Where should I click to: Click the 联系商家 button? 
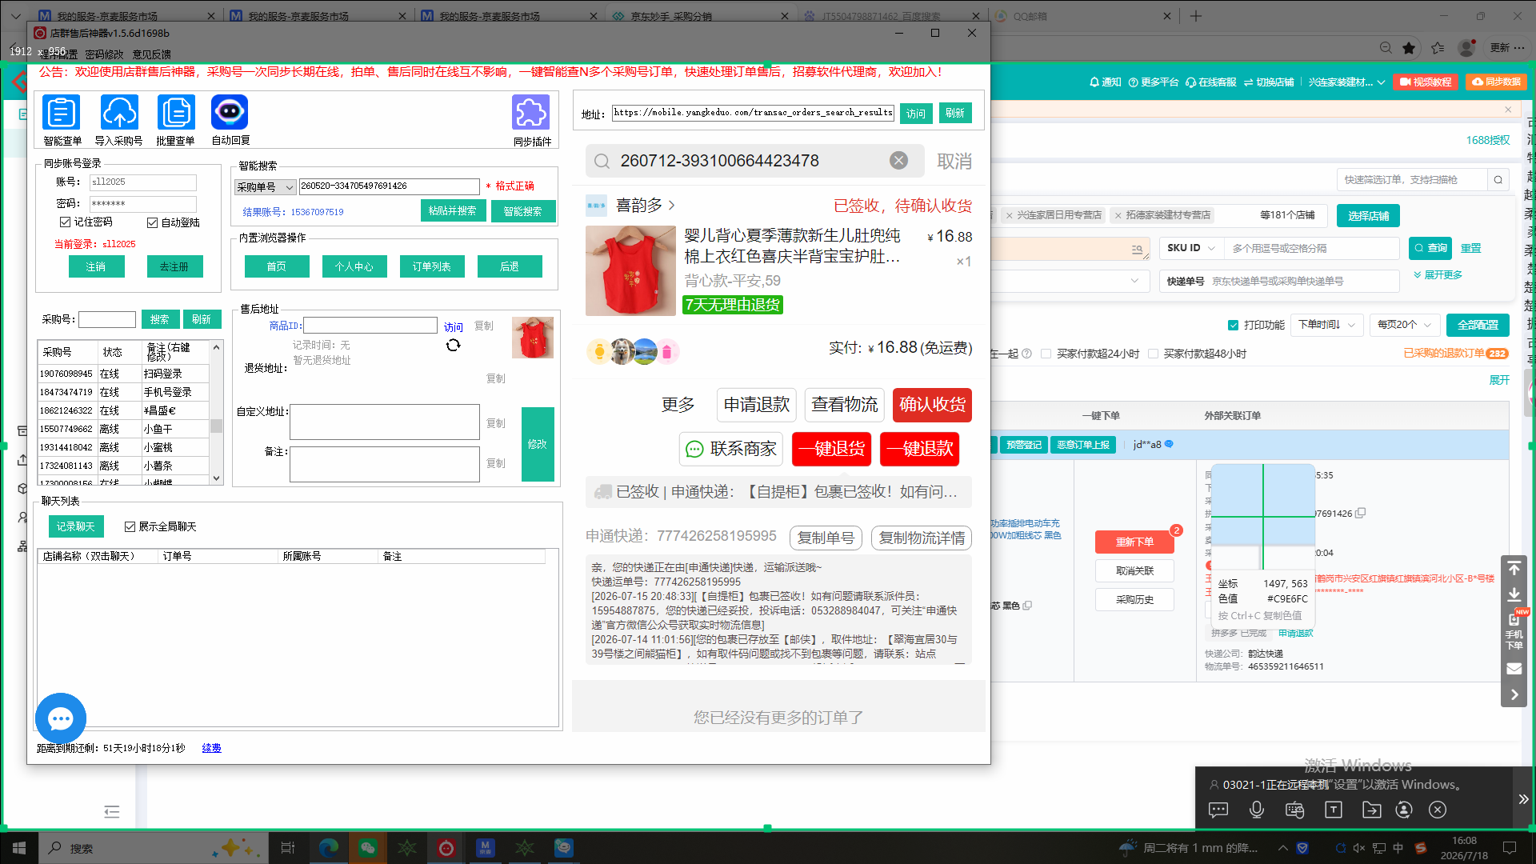731,449
